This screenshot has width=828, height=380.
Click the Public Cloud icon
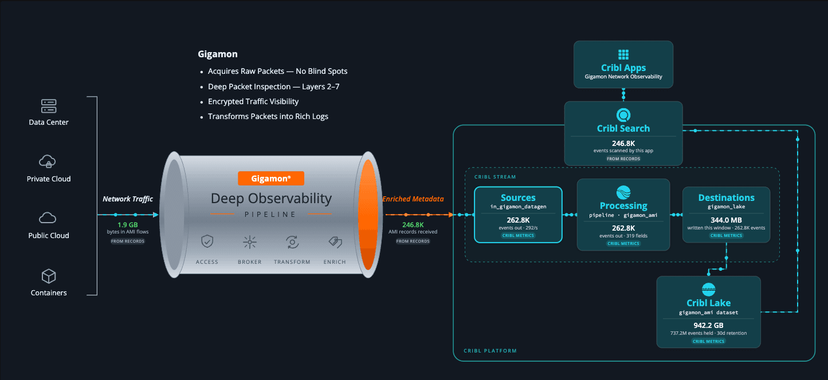click(49, 218)
